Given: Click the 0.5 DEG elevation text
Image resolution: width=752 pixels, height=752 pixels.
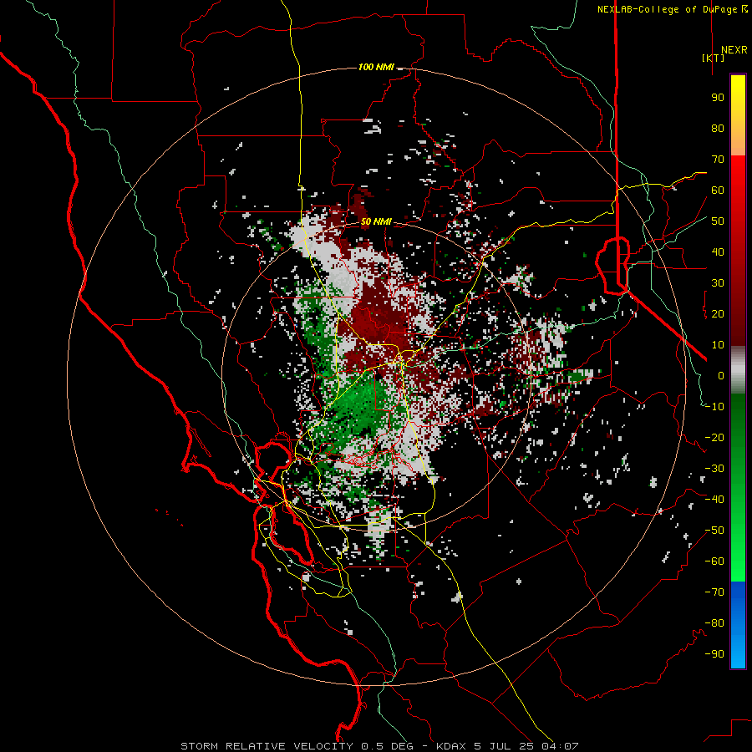Looking at the screenshot, I should (x=387, y=746).
